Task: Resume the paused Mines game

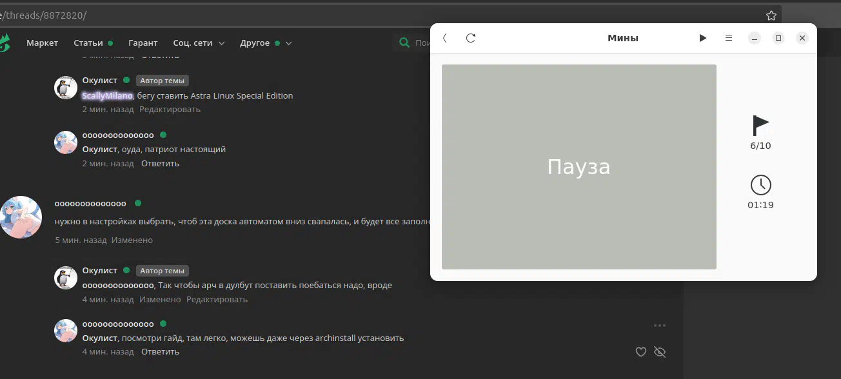Action: tap(702, 38)
